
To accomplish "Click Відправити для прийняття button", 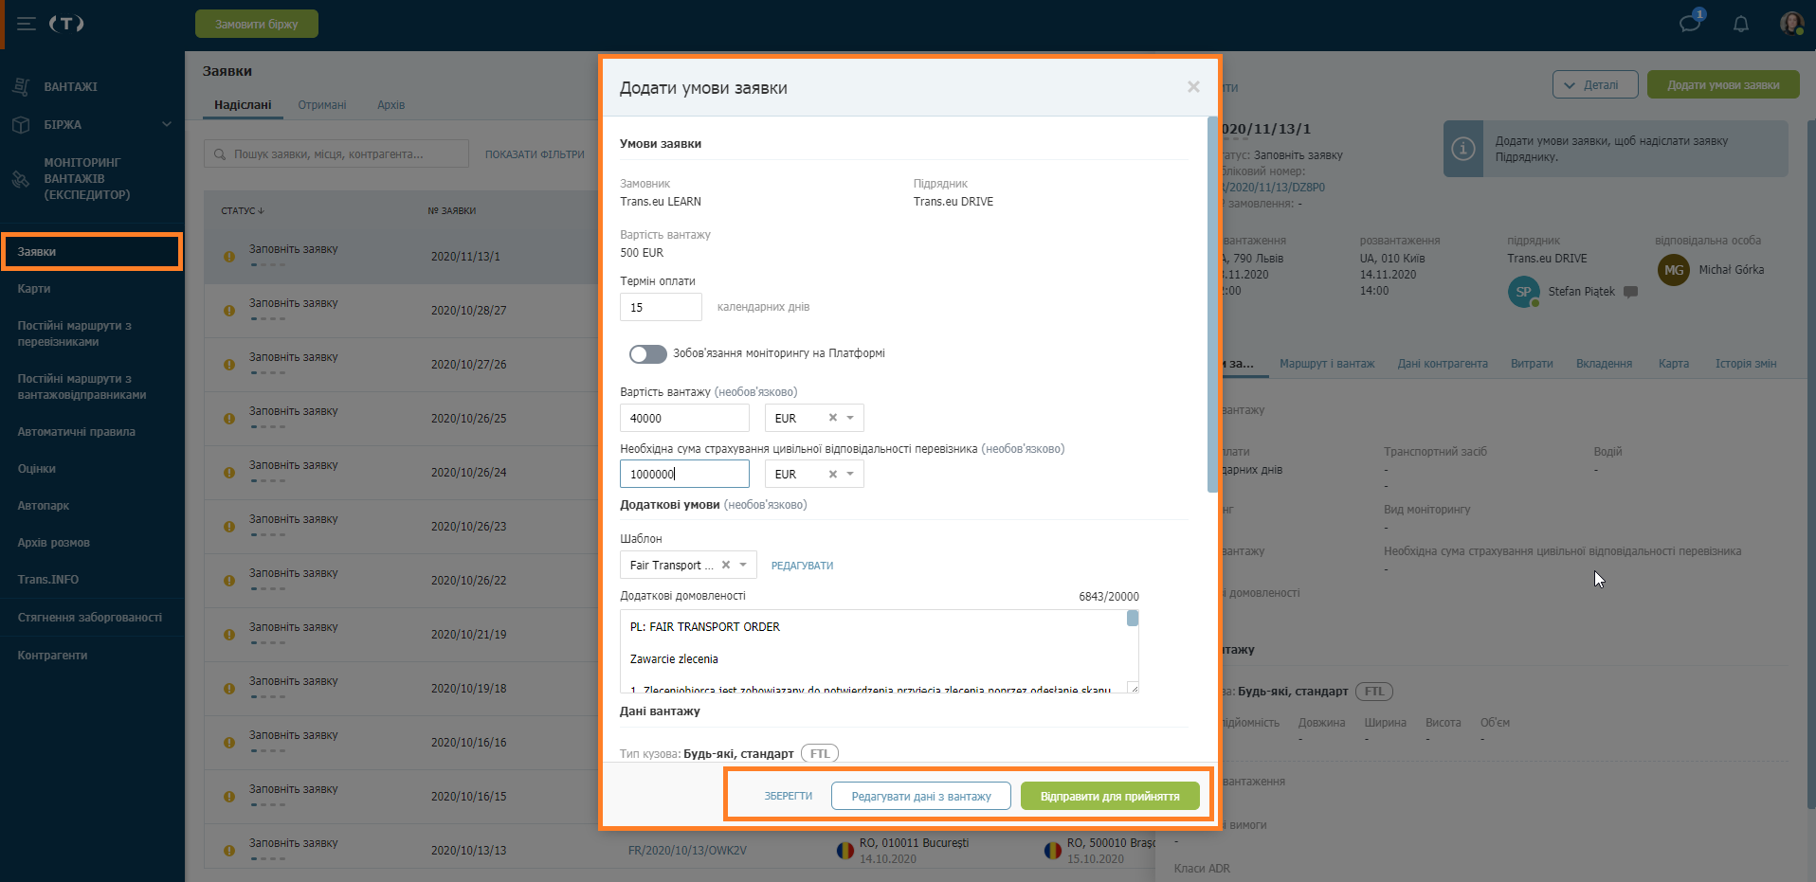I will pos(1110,796).
